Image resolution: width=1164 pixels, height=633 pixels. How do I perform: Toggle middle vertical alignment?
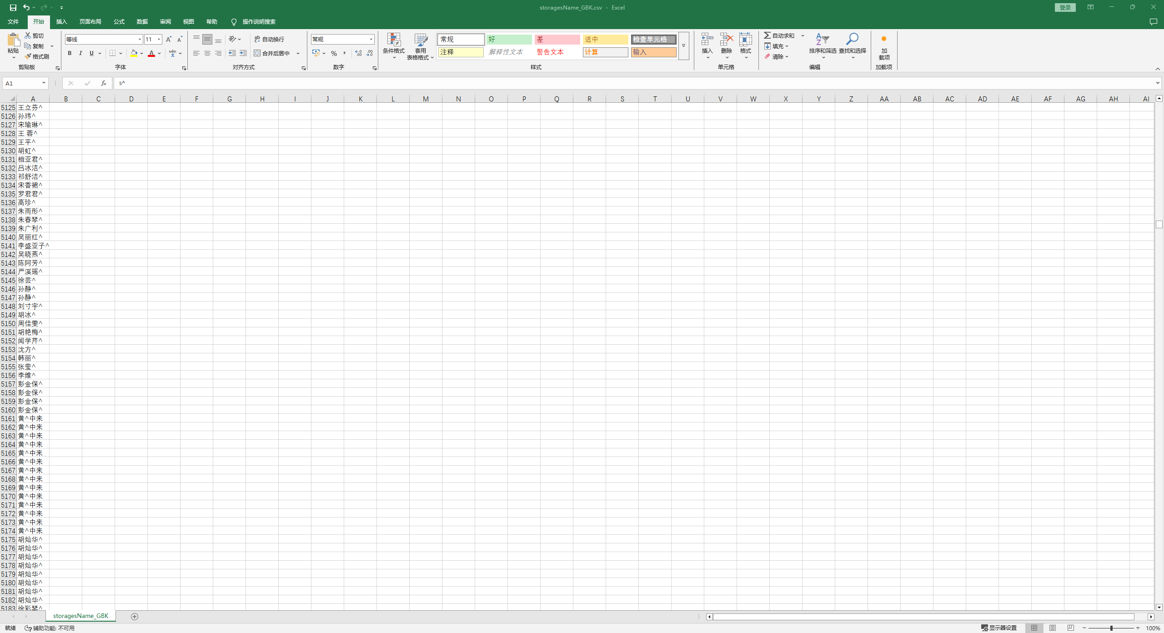[x=207, y=39]
